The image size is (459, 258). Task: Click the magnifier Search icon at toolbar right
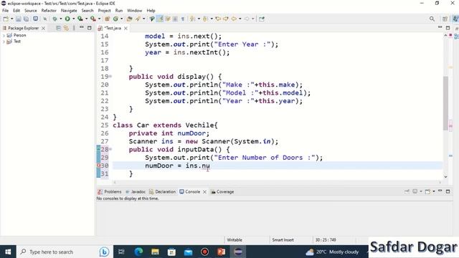[432, 19]
